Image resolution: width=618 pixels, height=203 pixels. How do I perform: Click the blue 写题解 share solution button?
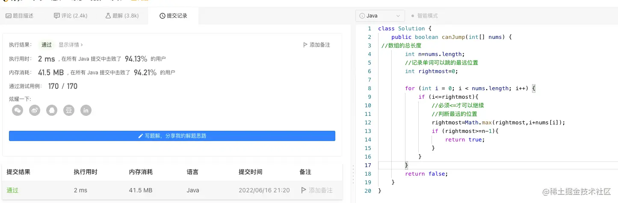coord(172,136)
